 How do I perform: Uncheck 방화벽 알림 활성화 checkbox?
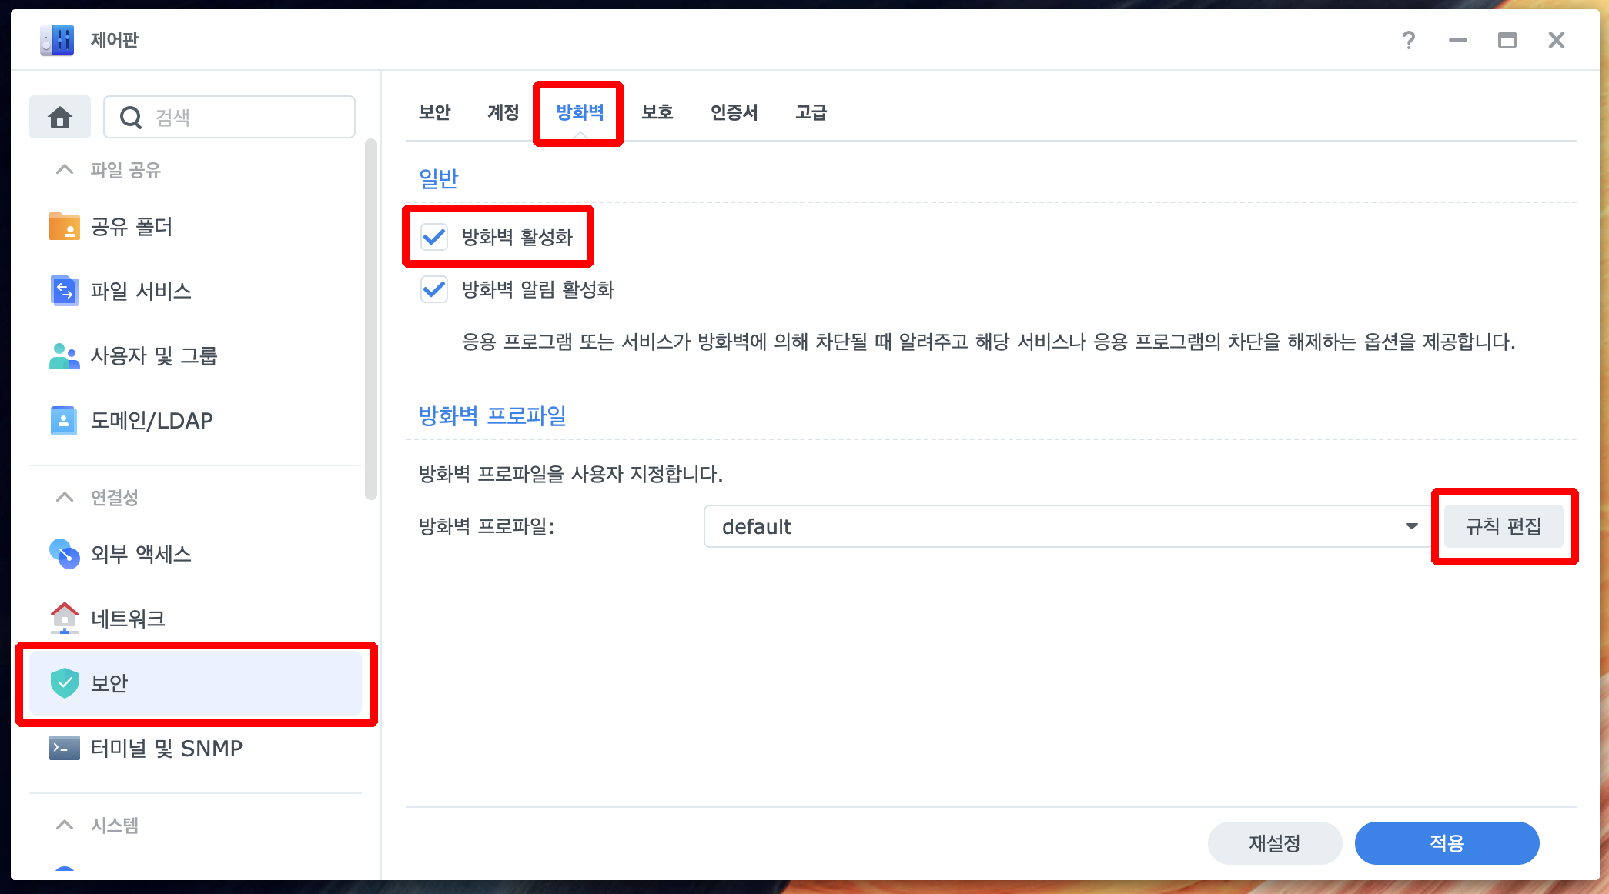coord(434,289)
